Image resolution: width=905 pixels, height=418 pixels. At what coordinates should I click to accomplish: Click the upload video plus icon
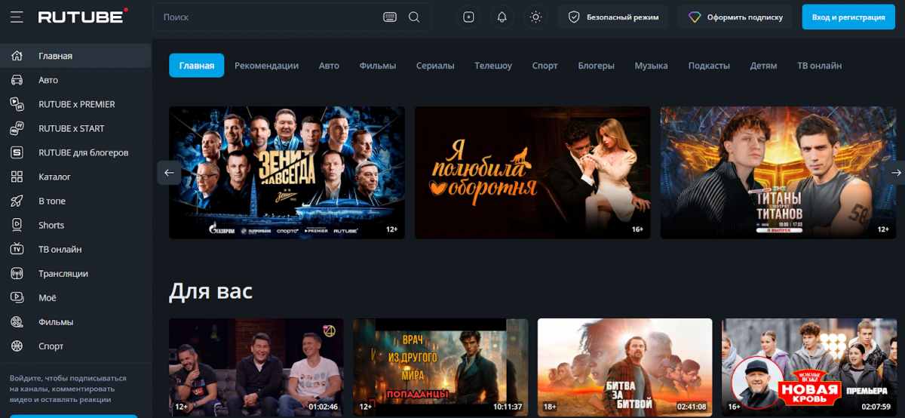468,17
